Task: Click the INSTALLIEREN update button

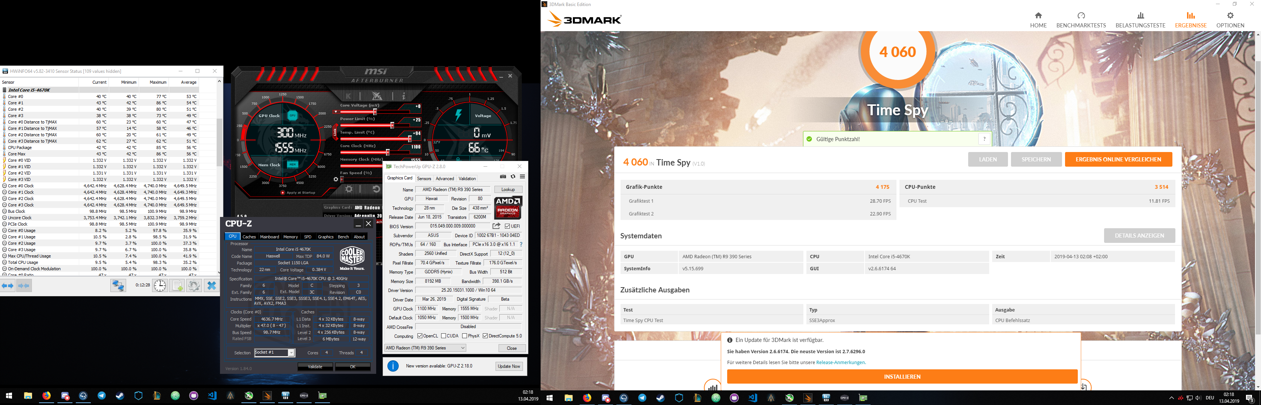Action: (902, 376)
